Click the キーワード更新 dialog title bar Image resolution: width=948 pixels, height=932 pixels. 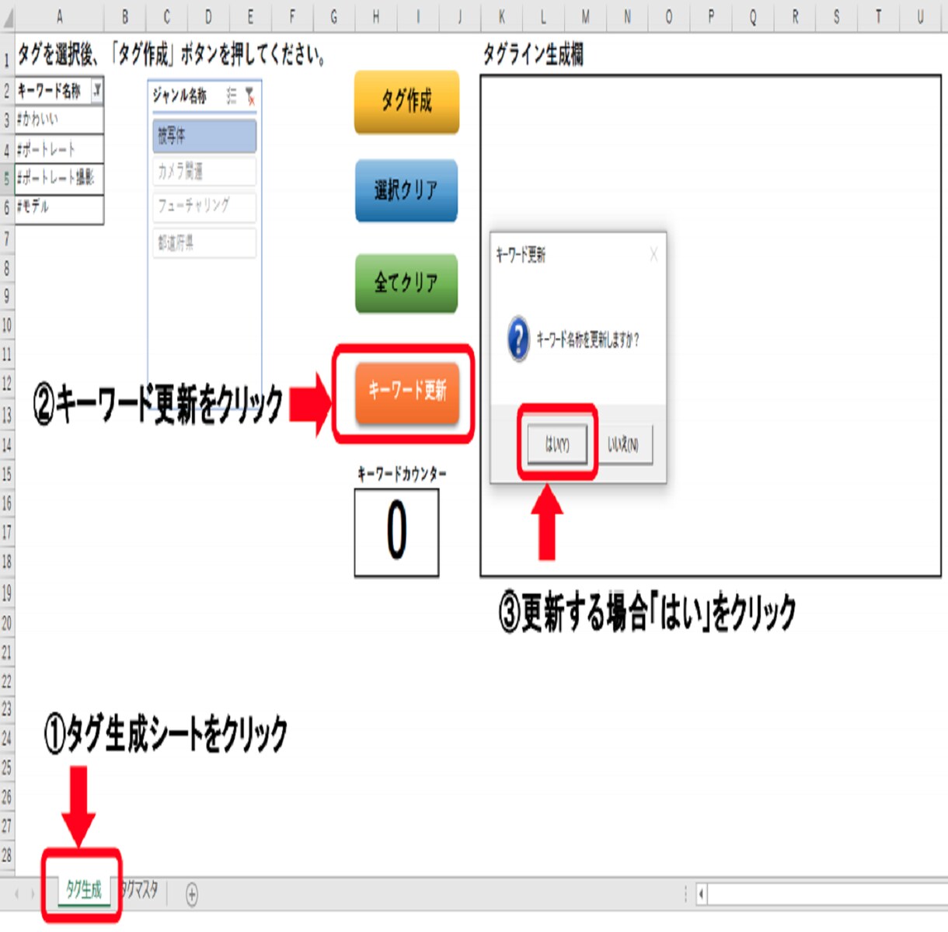click(578, 254)
